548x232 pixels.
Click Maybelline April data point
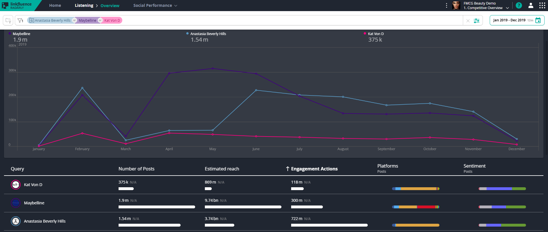pos(169,73)
